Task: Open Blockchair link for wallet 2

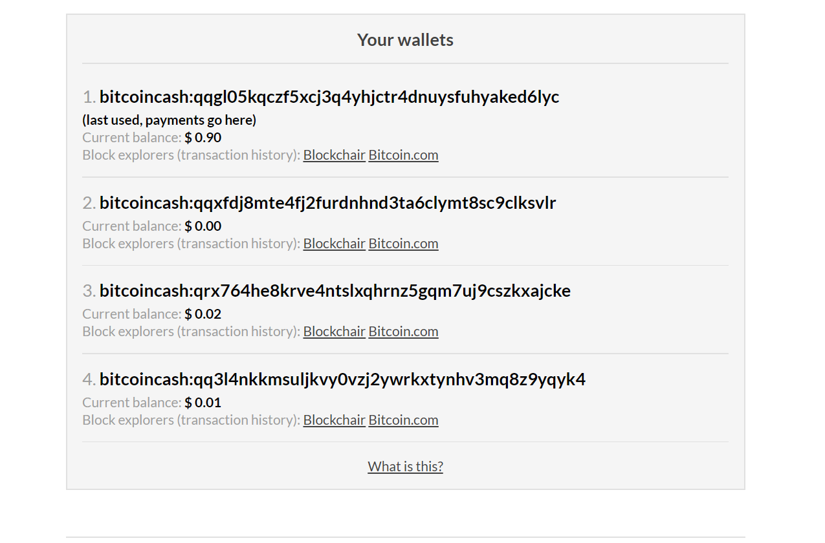Action: coord(334,244)
